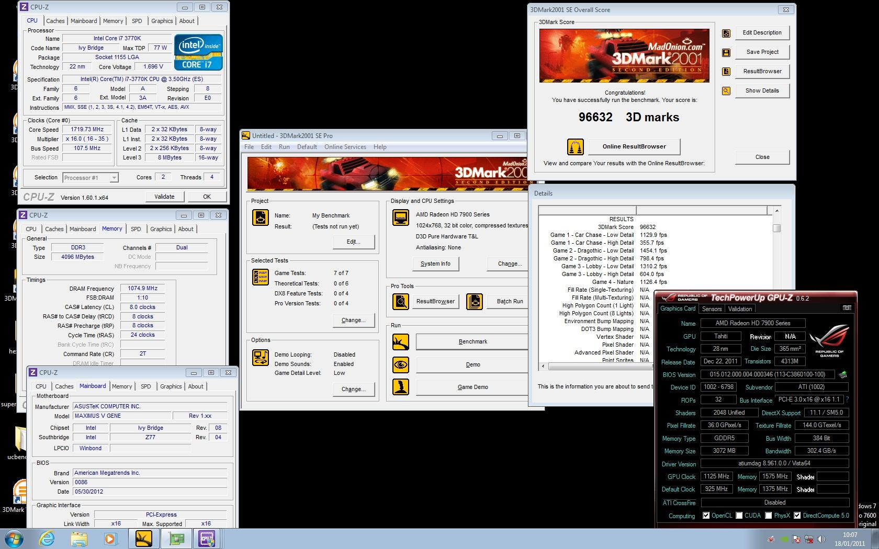
Task: Click the Close button in Overall Score window
Action: pyautogui.click(x=762, y=157)
